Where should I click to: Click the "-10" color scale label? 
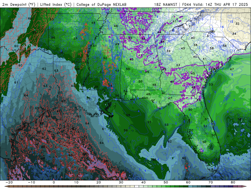pos(31,182)
